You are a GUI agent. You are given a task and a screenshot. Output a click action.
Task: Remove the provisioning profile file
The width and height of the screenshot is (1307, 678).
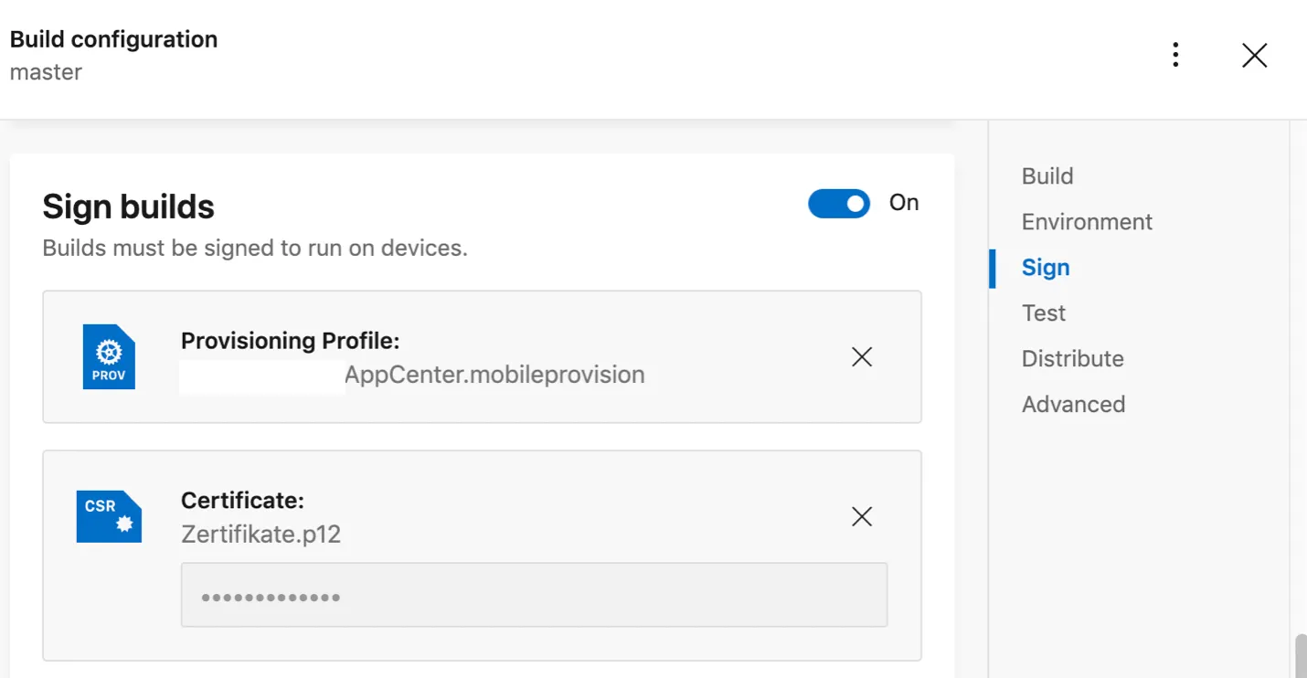861,357
